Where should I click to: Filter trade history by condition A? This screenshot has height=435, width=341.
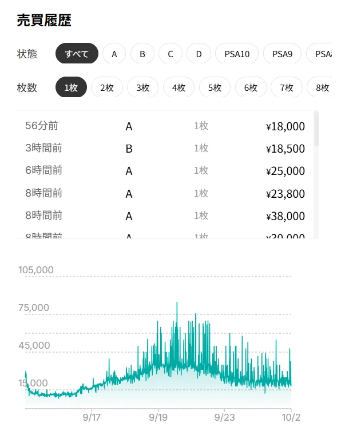click(114, 53)
